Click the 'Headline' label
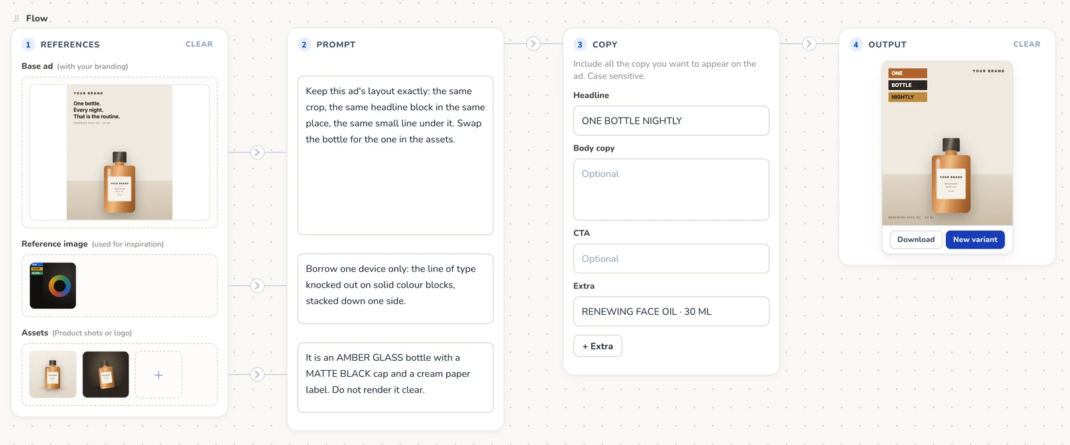 tap(591, 96)
